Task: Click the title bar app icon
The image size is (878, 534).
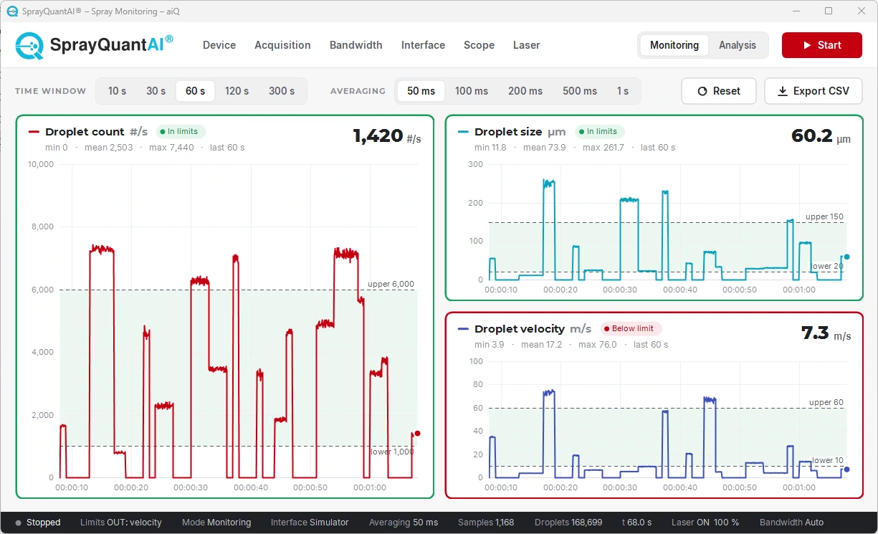Action: pos(12,11)
